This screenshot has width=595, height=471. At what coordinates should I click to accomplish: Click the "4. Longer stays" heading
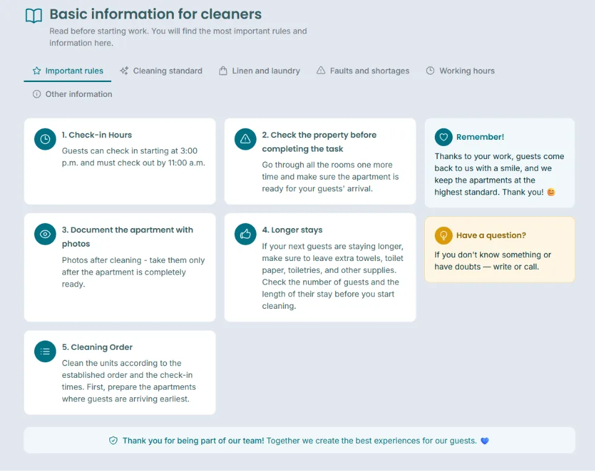292,230
